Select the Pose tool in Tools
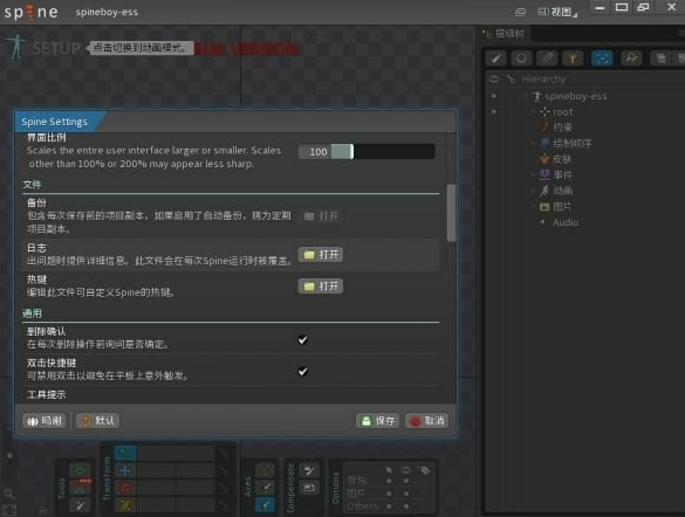This screenshot has width=685, height=517. (80, 470)
